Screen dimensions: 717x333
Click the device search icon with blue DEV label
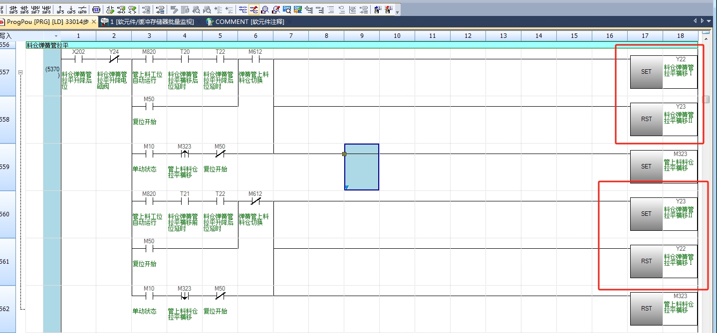coord(287,9)
